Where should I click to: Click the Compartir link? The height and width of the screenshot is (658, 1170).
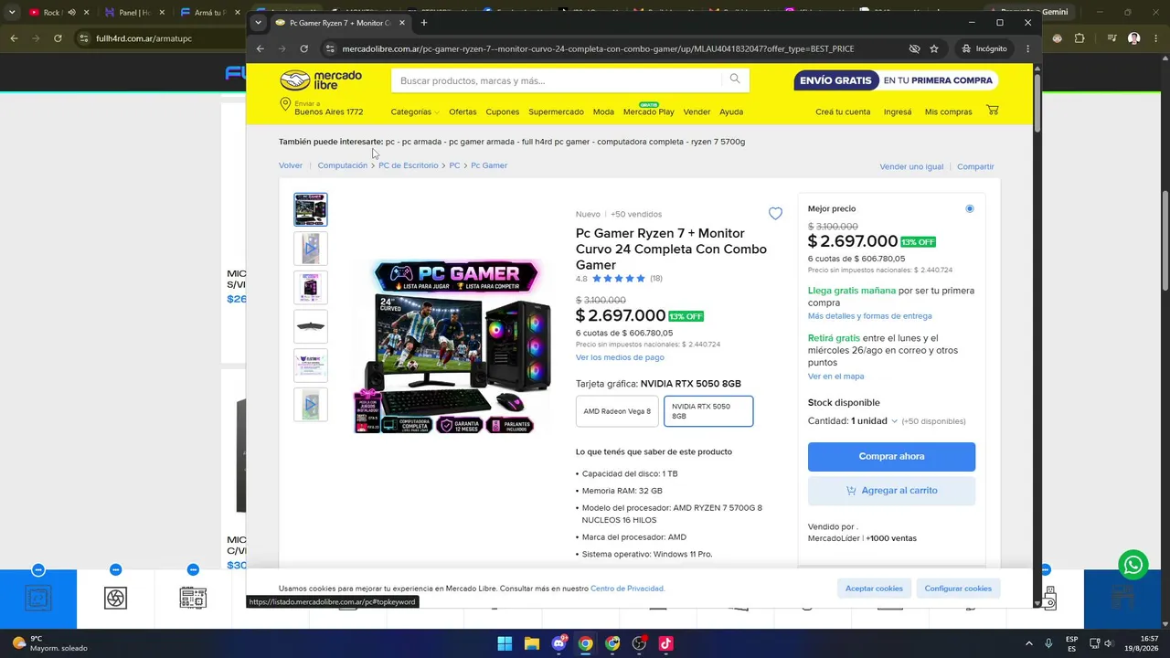click(975, 166)
